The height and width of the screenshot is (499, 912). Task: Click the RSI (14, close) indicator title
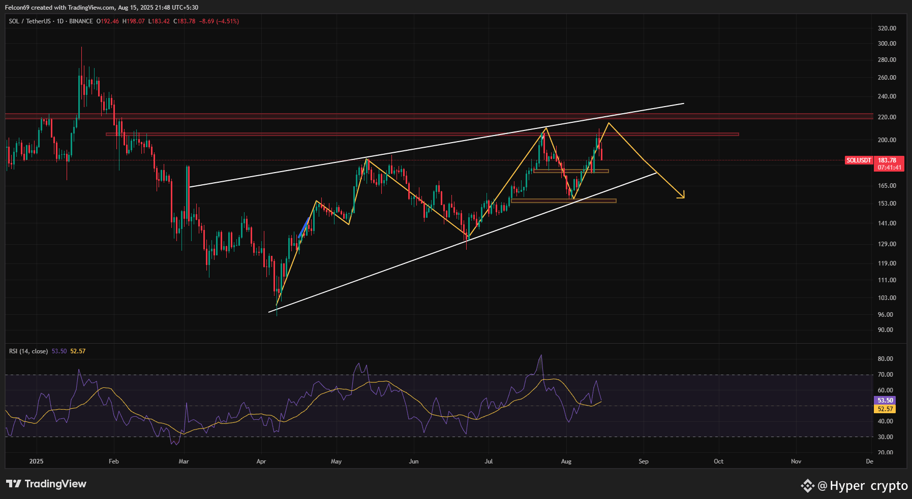tap(28, 351)
